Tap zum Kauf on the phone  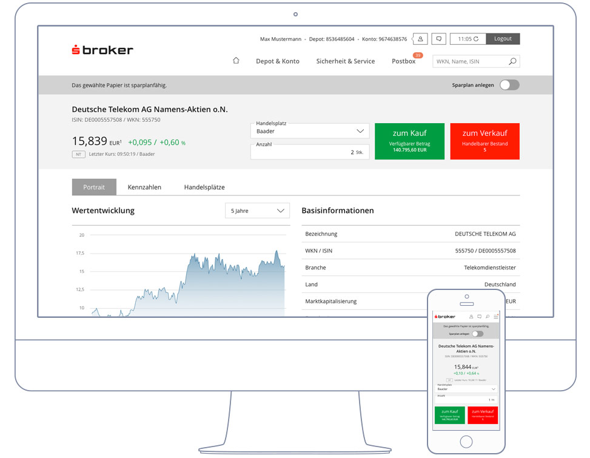click(x=450, y=415)
